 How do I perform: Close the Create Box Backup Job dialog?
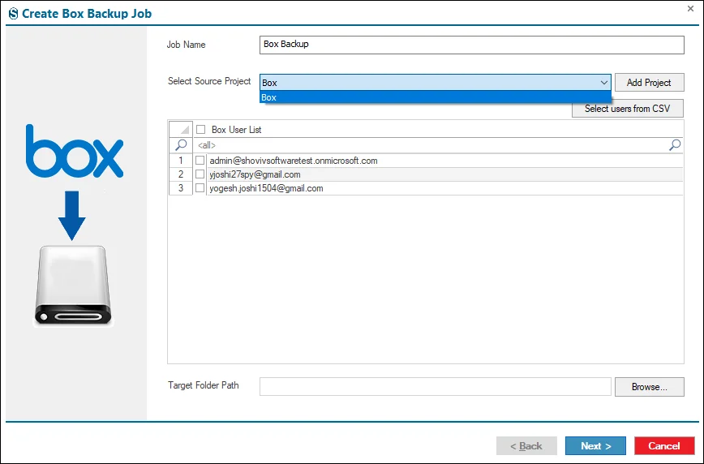pyautogui.click(x=690, y=9)
